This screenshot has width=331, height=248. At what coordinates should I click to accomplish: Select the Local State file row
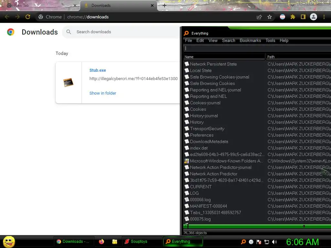pos(257,70)
